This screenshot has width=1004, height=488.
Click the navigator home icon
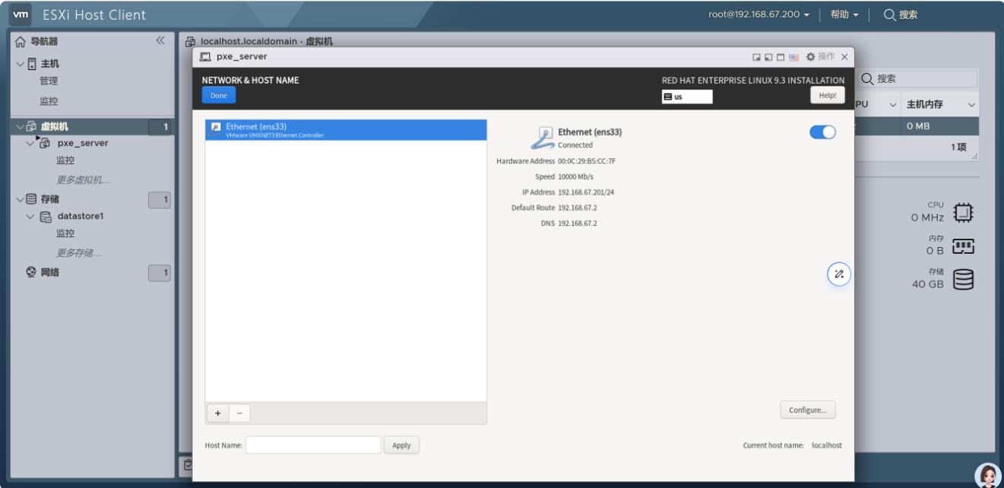(x=21, y=42)
